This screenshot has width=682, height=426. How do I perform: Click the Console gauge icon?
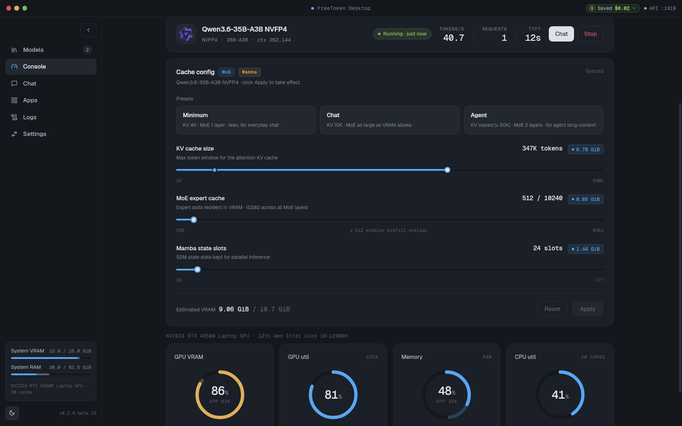(x=14, y=67)
